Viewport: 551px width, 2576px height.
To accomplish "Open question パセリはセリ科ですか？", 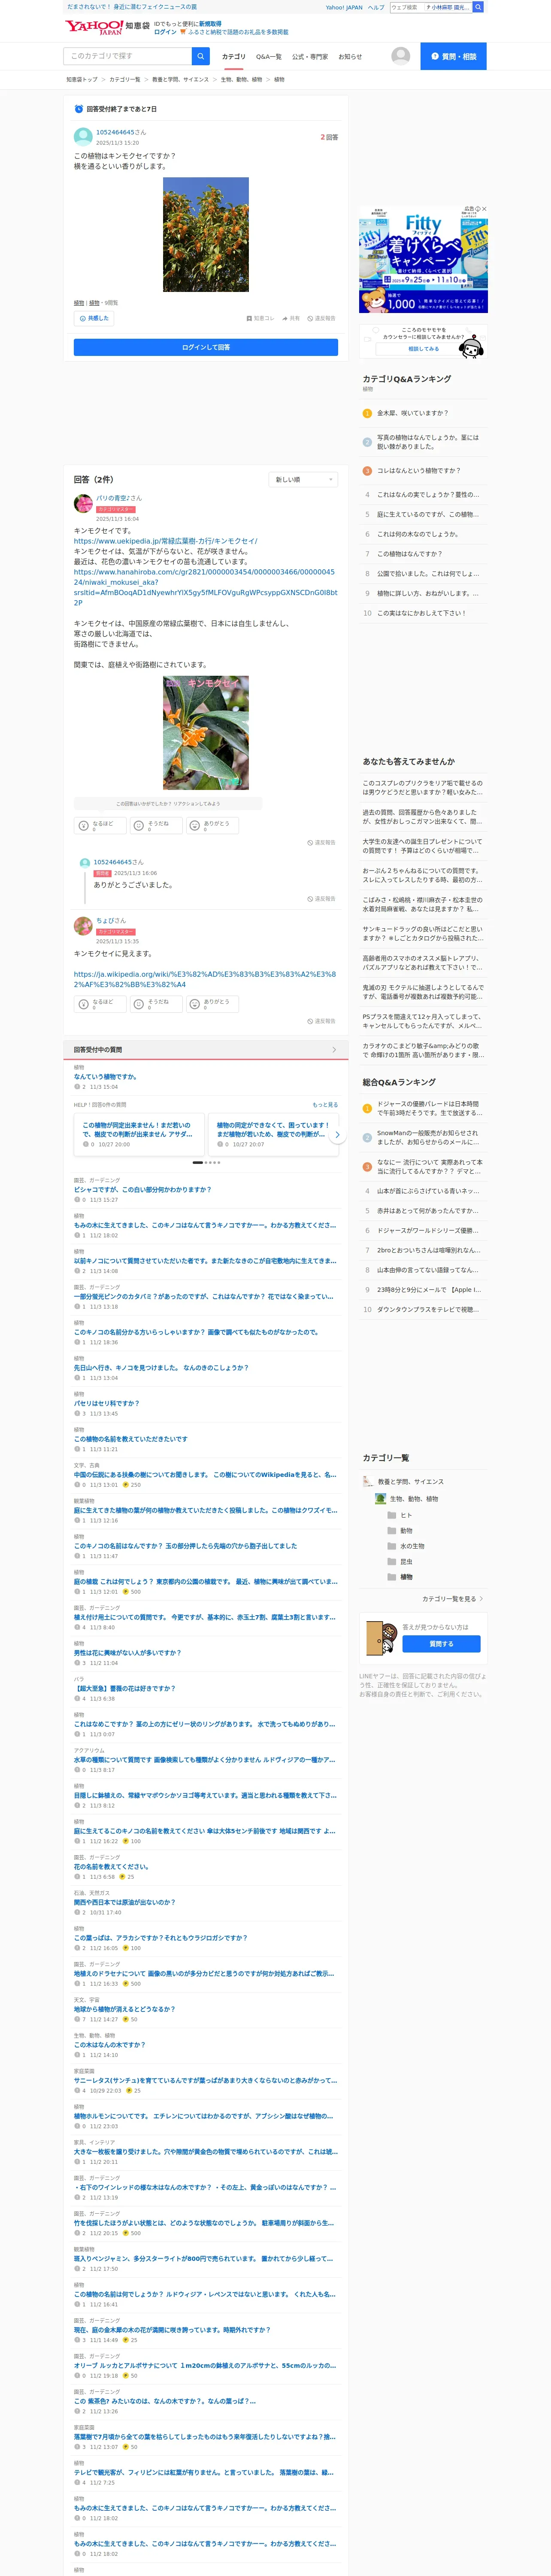I will tap(106, 1403).
